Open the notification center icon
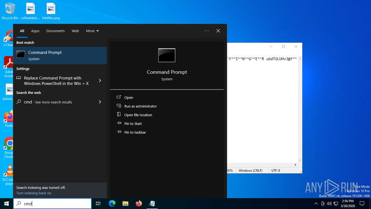The width and height of the screenshot is (371, 209). 362,204
